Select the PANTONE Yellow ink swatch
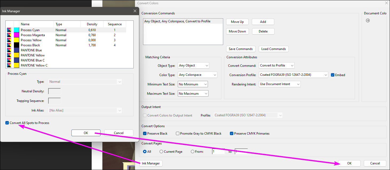Viewport: 390px width, 170px height. coord(16,55)
